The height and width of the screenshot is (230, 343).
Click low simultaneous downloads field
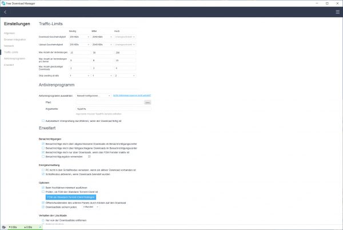[x=79, y=68]
